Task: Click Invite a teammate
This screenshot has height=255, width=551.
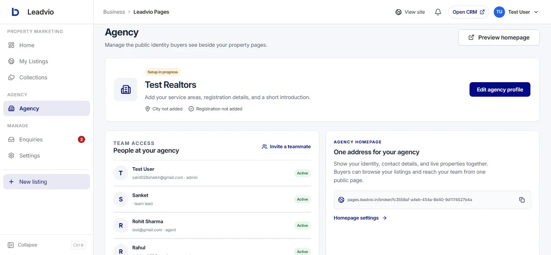Action: pyautogui.click(x=286, y=147)
